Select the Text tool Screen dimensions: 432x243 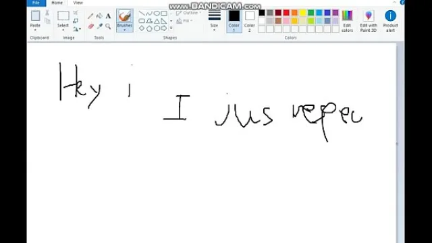[108, 16]
